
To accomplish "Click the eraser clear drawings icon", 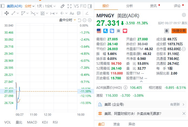I will pyautogui.click(x=87, y=13).
